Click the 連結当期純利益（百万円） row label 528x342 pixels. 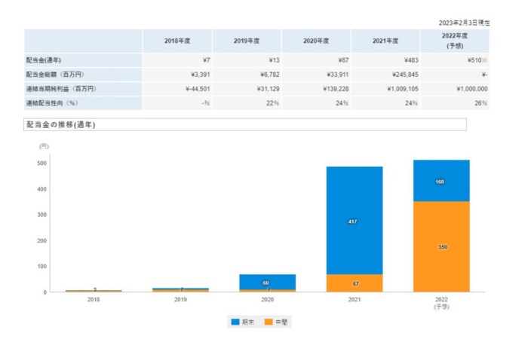[60, 89]
